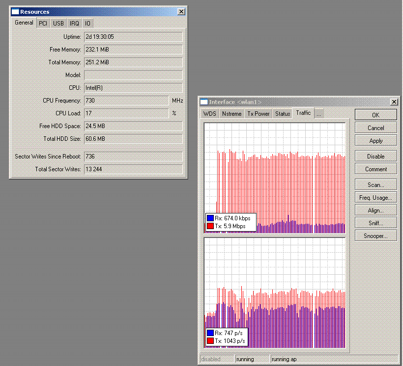This screenshot has width=403, height=366.
Task: Switch to the WDS tab
Action: 210,113
